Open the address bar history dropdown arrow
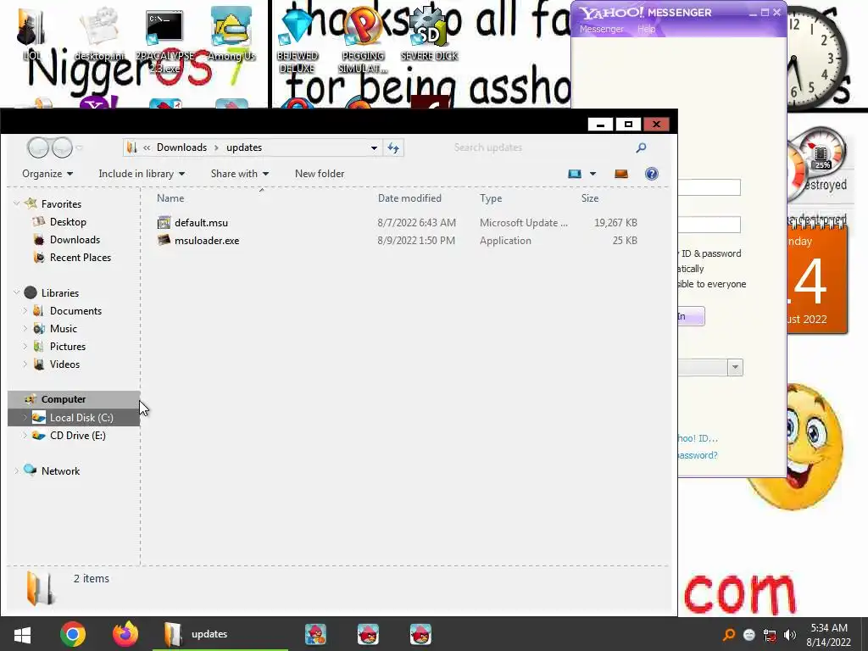The height and width of the screenshot is (651, 868). [374, 147]
